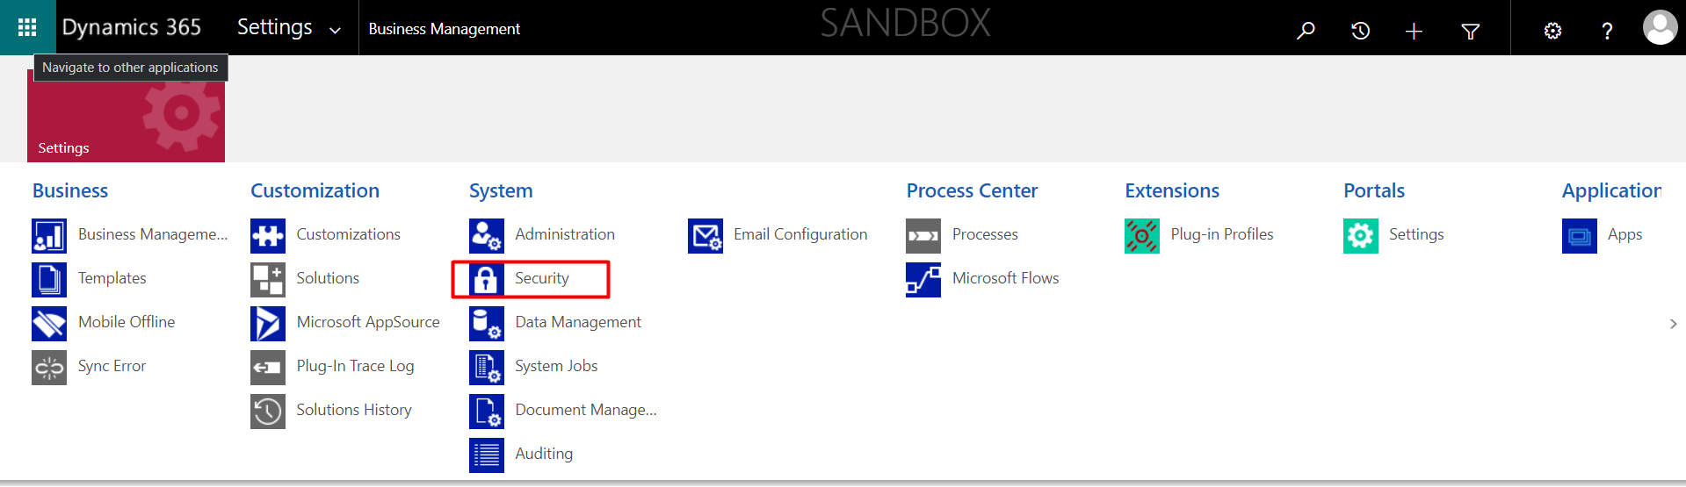The height and width of the screenshot is (487, 1686).
Task: Open advanced find funnel icon
Action: coord(1470,32)
